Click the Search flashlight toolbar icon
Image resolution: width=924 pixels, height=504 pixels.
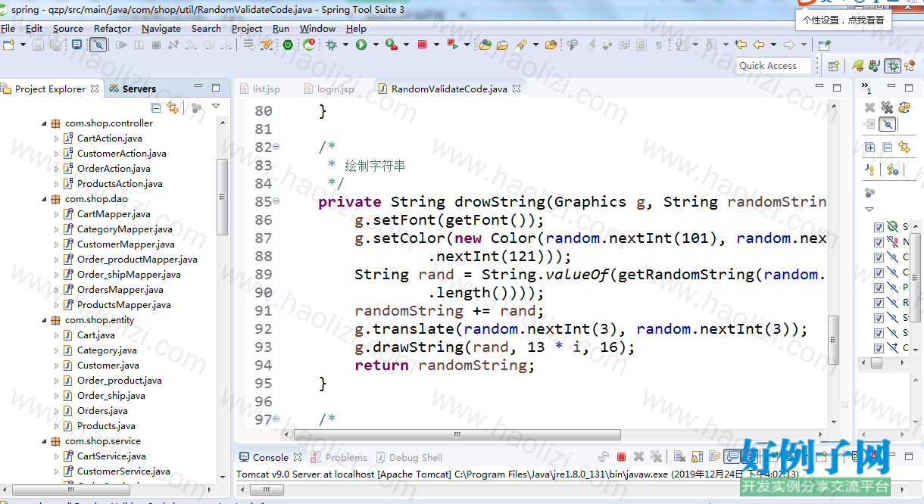[x=520, y=45]
